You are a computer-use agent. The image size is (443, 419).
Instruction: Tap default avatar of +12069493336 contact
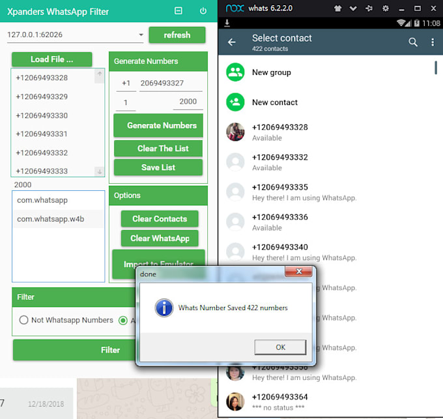(x=235, y=222)
